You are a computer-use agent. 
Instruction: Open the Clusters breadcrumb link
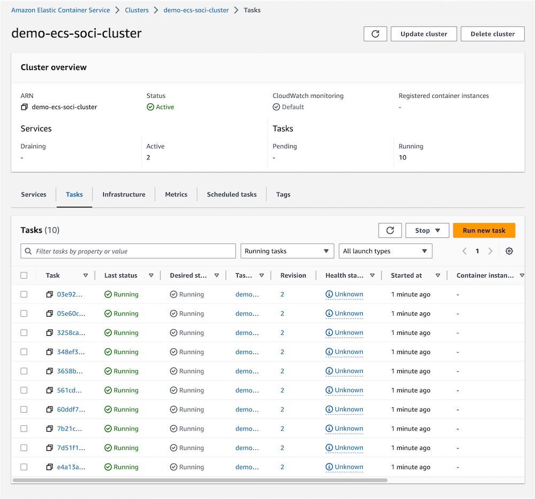pos(136,10)
